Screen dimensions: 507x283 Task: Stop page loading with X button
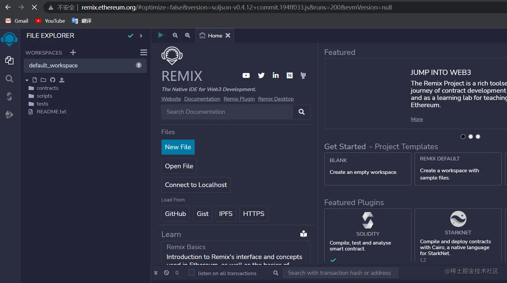coord(34,7)
